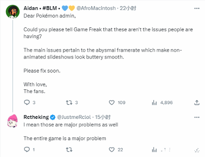This screenshot has height=157, width=205.
Task: Open Rctheking's pink avatar
Action: [13, 121]
